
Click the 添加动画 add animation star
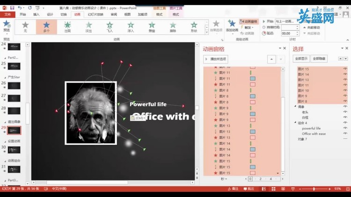[232, 23]
